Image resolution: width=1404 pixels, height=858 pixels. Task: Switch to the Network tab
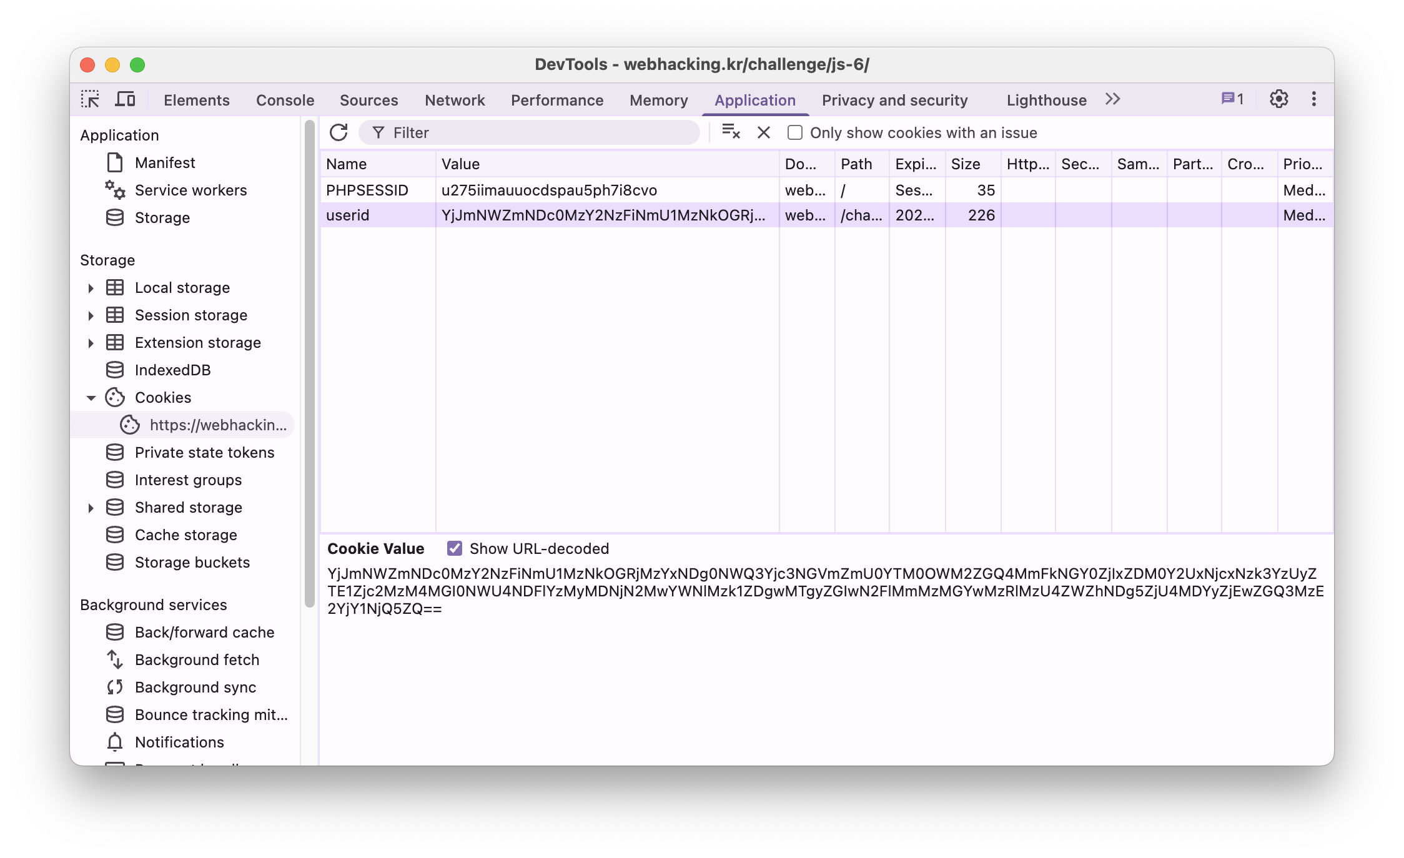pos(454,101)
